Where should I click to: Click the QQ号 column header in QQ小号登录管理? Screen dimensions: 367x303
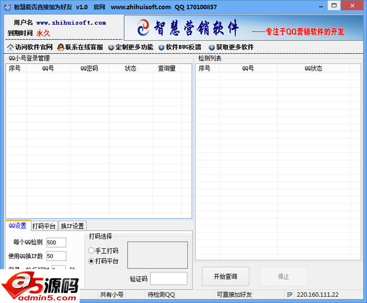[x=48, y=68]
